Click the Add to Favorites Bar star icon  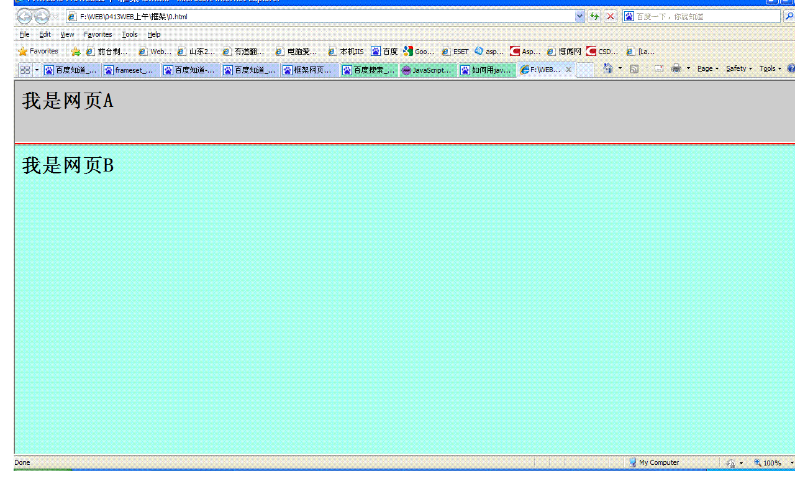[x=76, y=52]
